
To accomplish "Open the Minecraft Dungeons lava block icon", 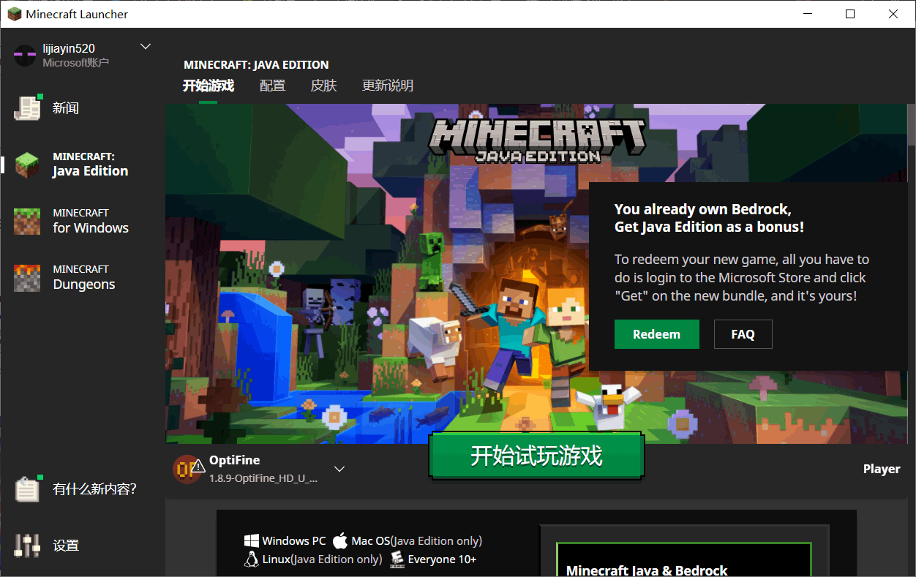I will [28, 277].
